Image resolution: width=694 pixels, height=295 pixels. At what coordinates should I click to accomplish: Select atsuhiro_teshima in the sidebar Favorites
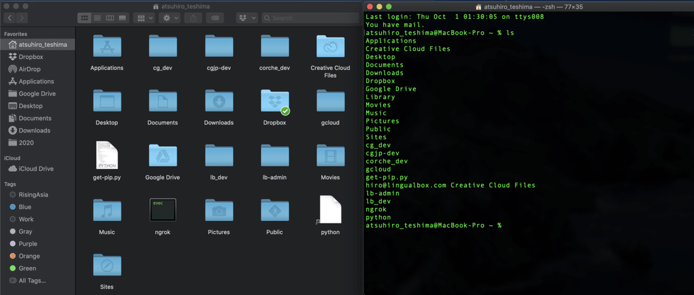(38, 44)
